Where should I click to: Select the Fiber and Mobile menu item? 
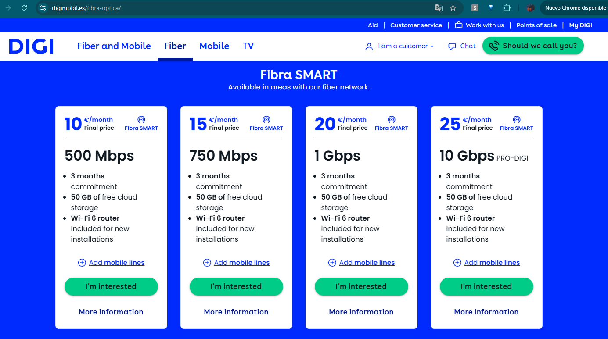(114, 46)
